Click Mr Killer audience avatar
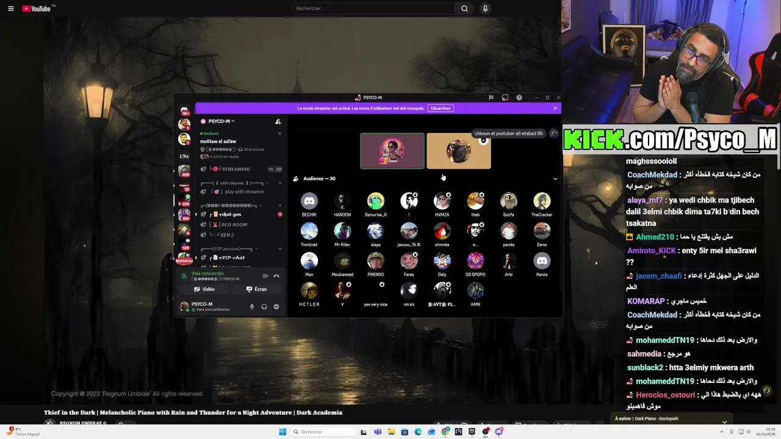Viewport: 781px width, 439px height. point(342,231)
